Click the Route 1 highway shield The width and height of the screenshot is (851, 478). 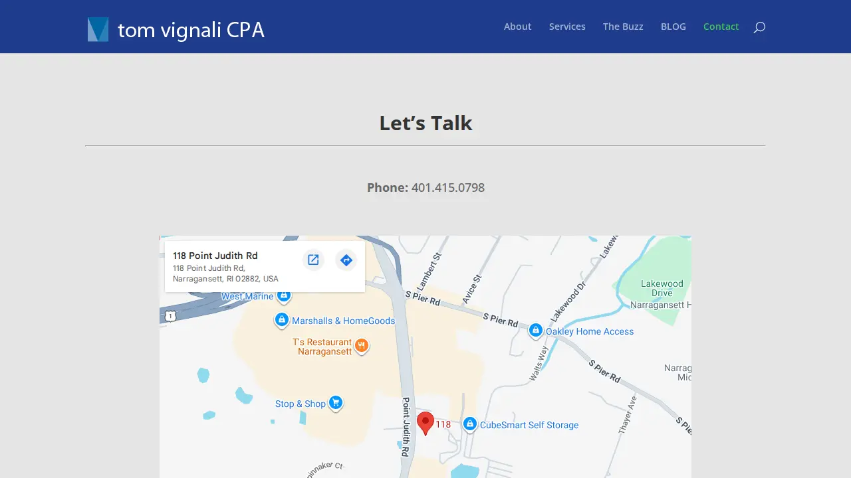pos(171,317)
